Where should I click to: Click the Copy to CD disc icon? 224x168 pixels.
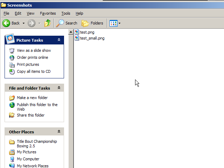click(x=12, y=71)
